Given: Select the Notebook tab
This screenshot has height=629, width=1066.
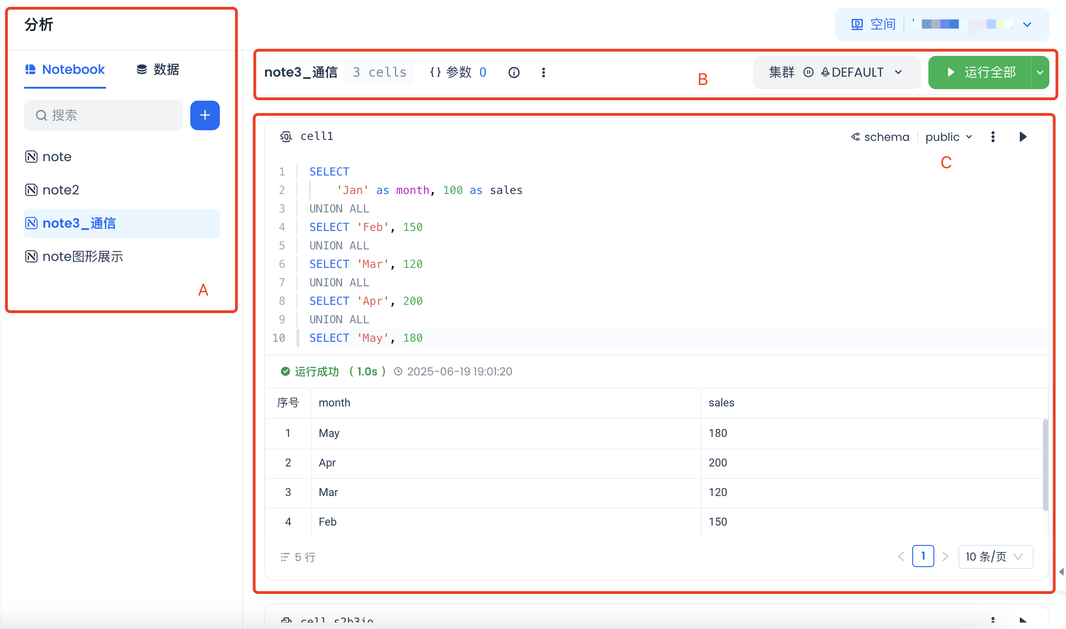Looking at the screenshot, I should (65, 70).
